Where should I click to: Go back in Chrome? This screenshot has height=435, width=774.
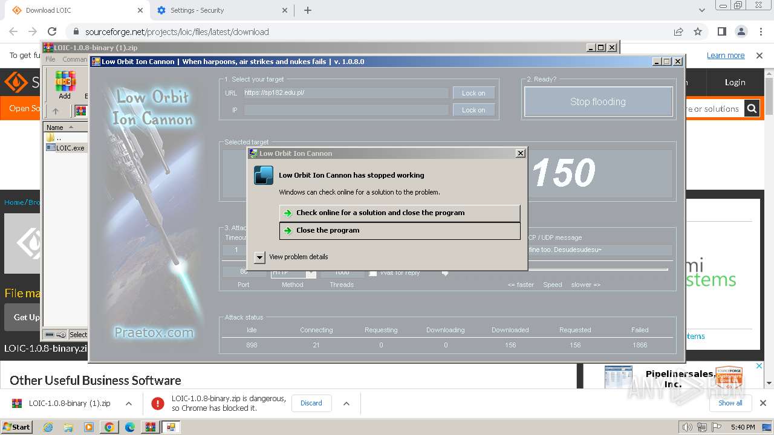coord(13,31)
